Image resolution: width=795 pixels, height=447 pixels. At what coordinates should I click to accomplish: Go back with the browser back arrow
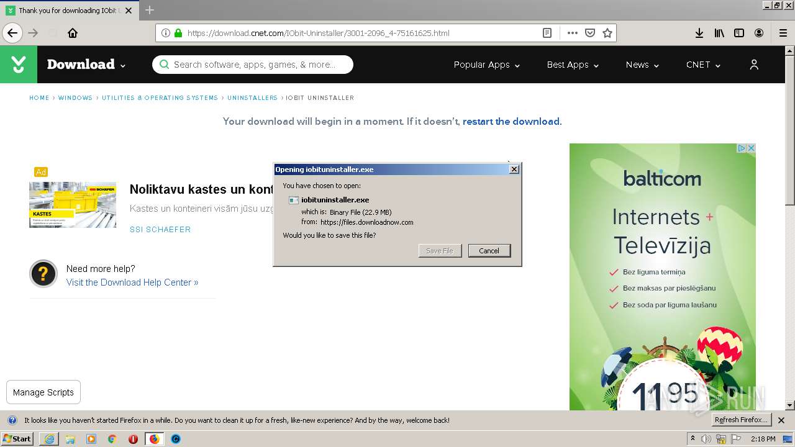pyautogui.click(x=12, y=33)
